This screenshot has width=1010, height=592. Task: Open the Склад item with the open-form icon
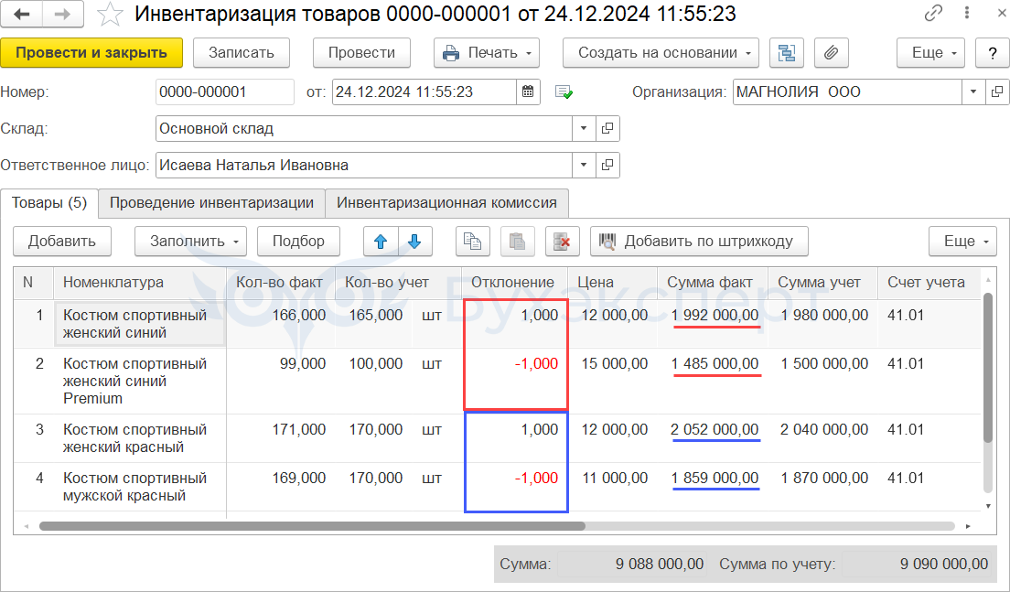(x=607, y=129)
